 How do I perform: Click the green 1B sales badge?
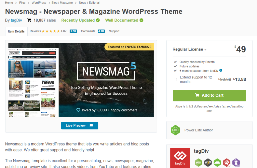(198, 162)
